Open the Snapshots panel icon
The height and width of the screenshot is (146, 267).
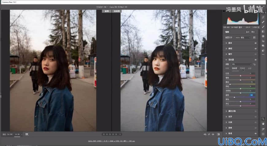pos(263,46)
